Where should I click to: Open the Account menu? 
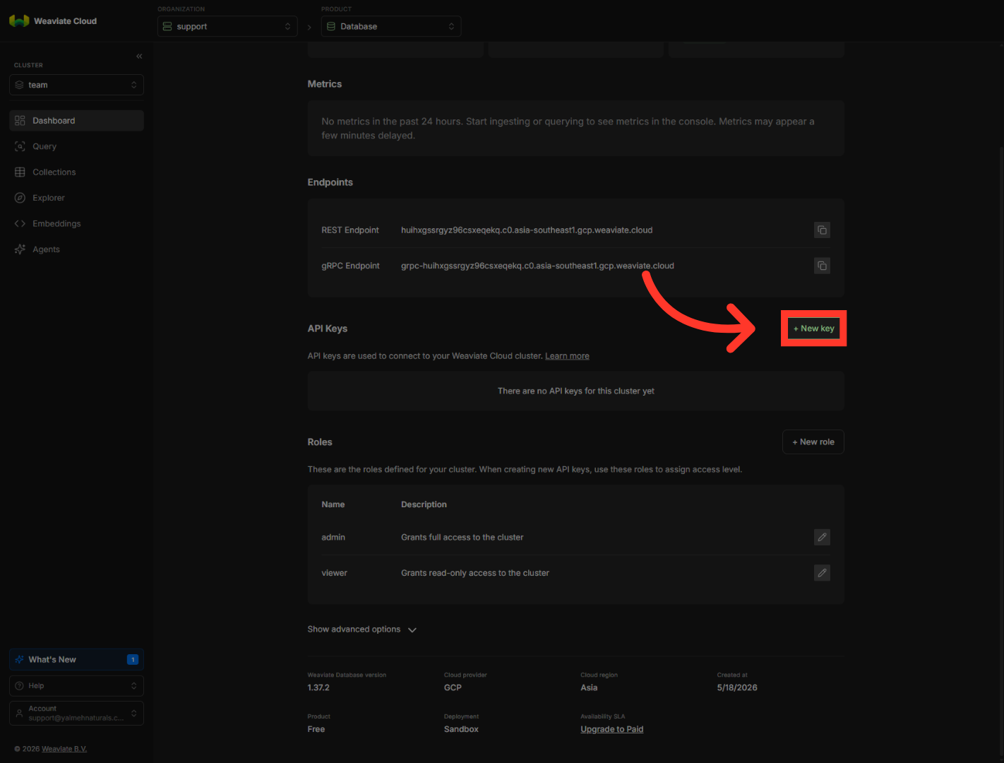(76, 713)
